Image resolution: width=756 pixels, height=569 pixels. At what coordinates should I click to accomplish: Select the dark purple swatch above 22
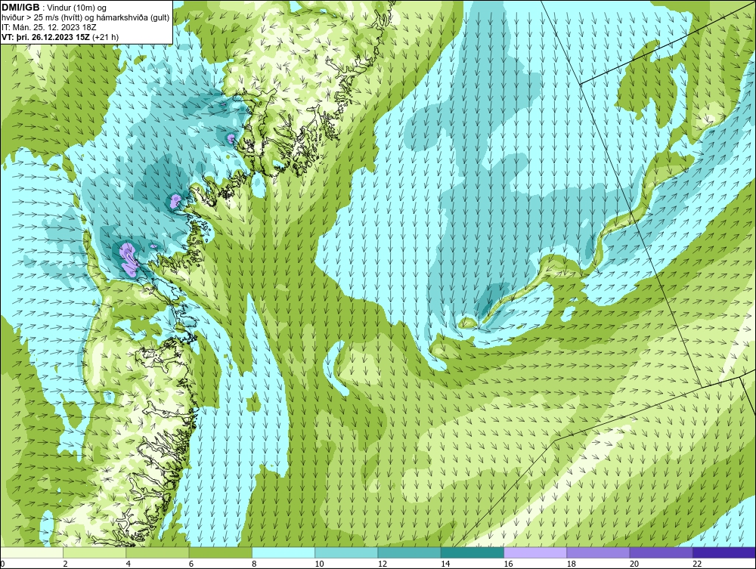[x=724, y=552]
